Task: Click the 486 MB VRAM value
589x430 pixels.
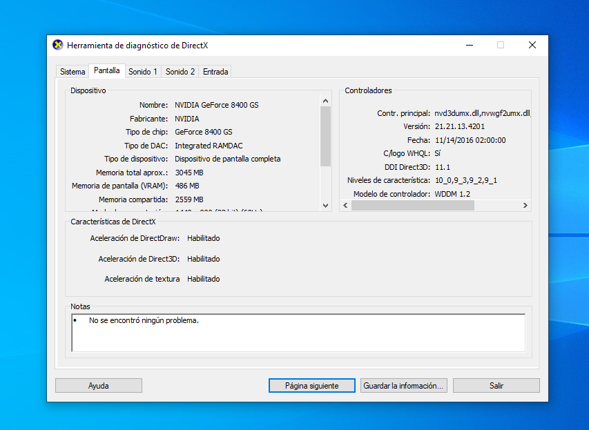Action: (x=187, y=186)
